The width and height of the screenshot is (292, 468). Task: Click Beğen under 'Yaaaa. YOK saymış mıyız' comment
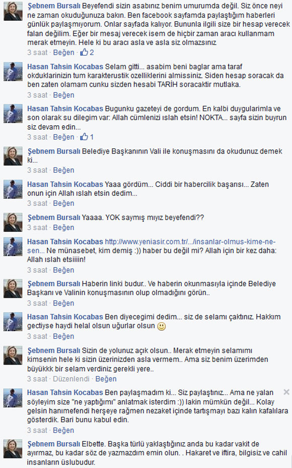[x=64, y=227]
